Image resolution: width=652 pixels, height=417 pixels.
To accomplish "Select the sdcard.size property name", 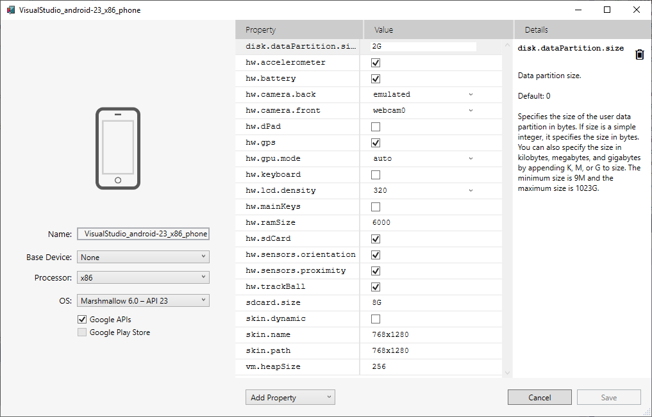I will pos(272,303).
